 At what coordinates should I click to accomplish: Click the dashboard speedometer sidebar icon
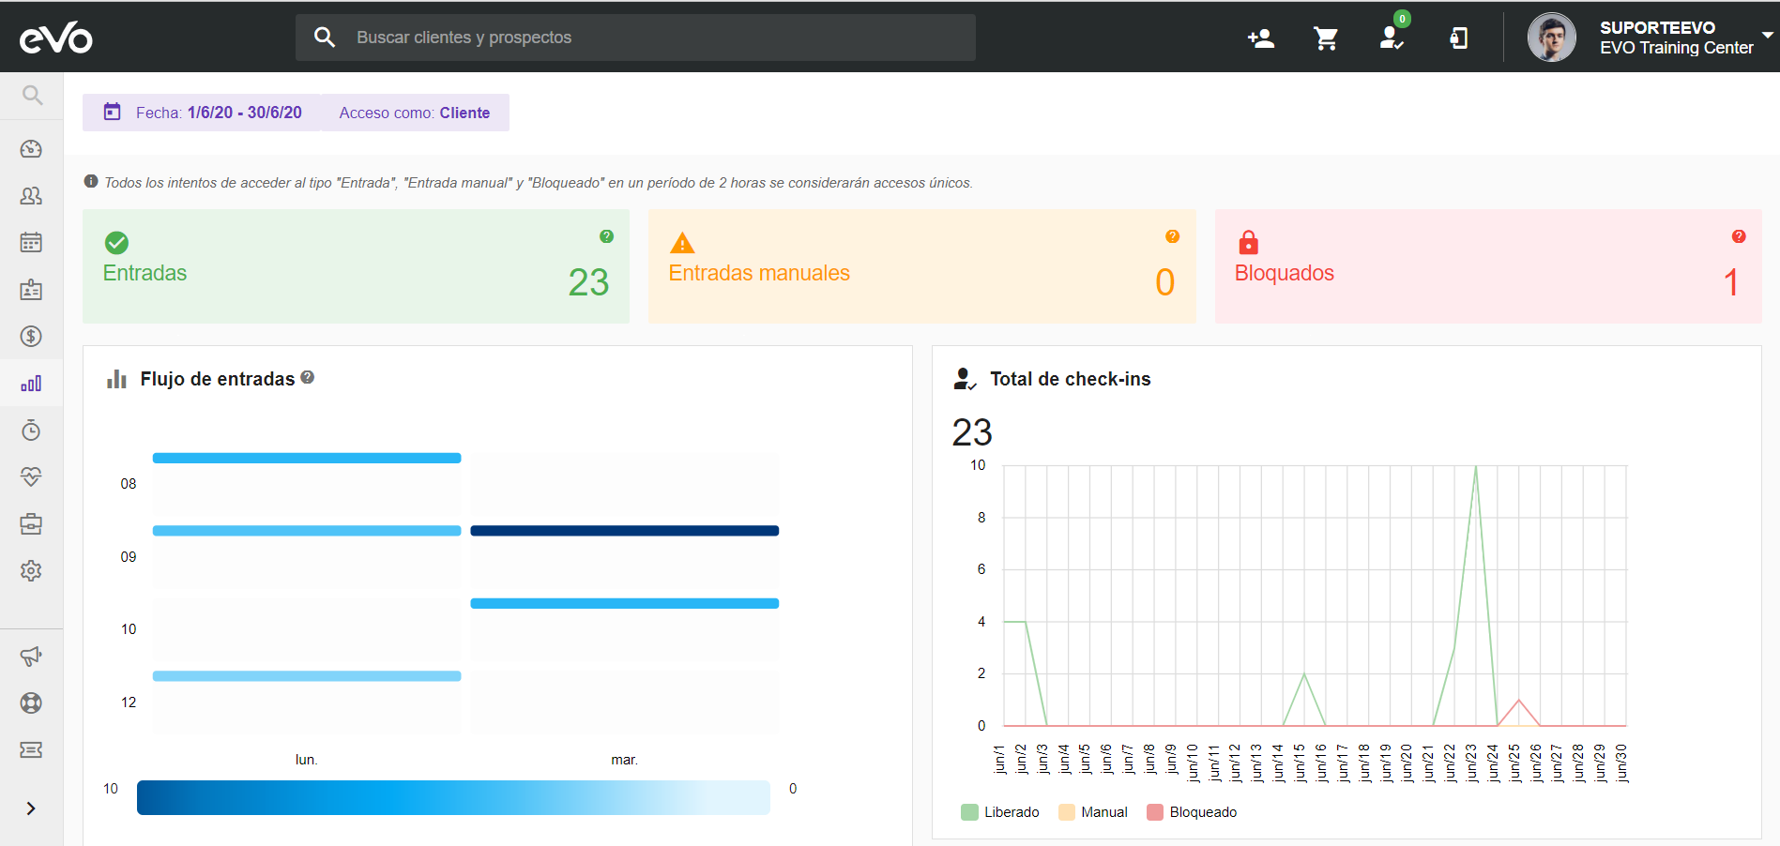pyautogui.click(x=31, y=149)
